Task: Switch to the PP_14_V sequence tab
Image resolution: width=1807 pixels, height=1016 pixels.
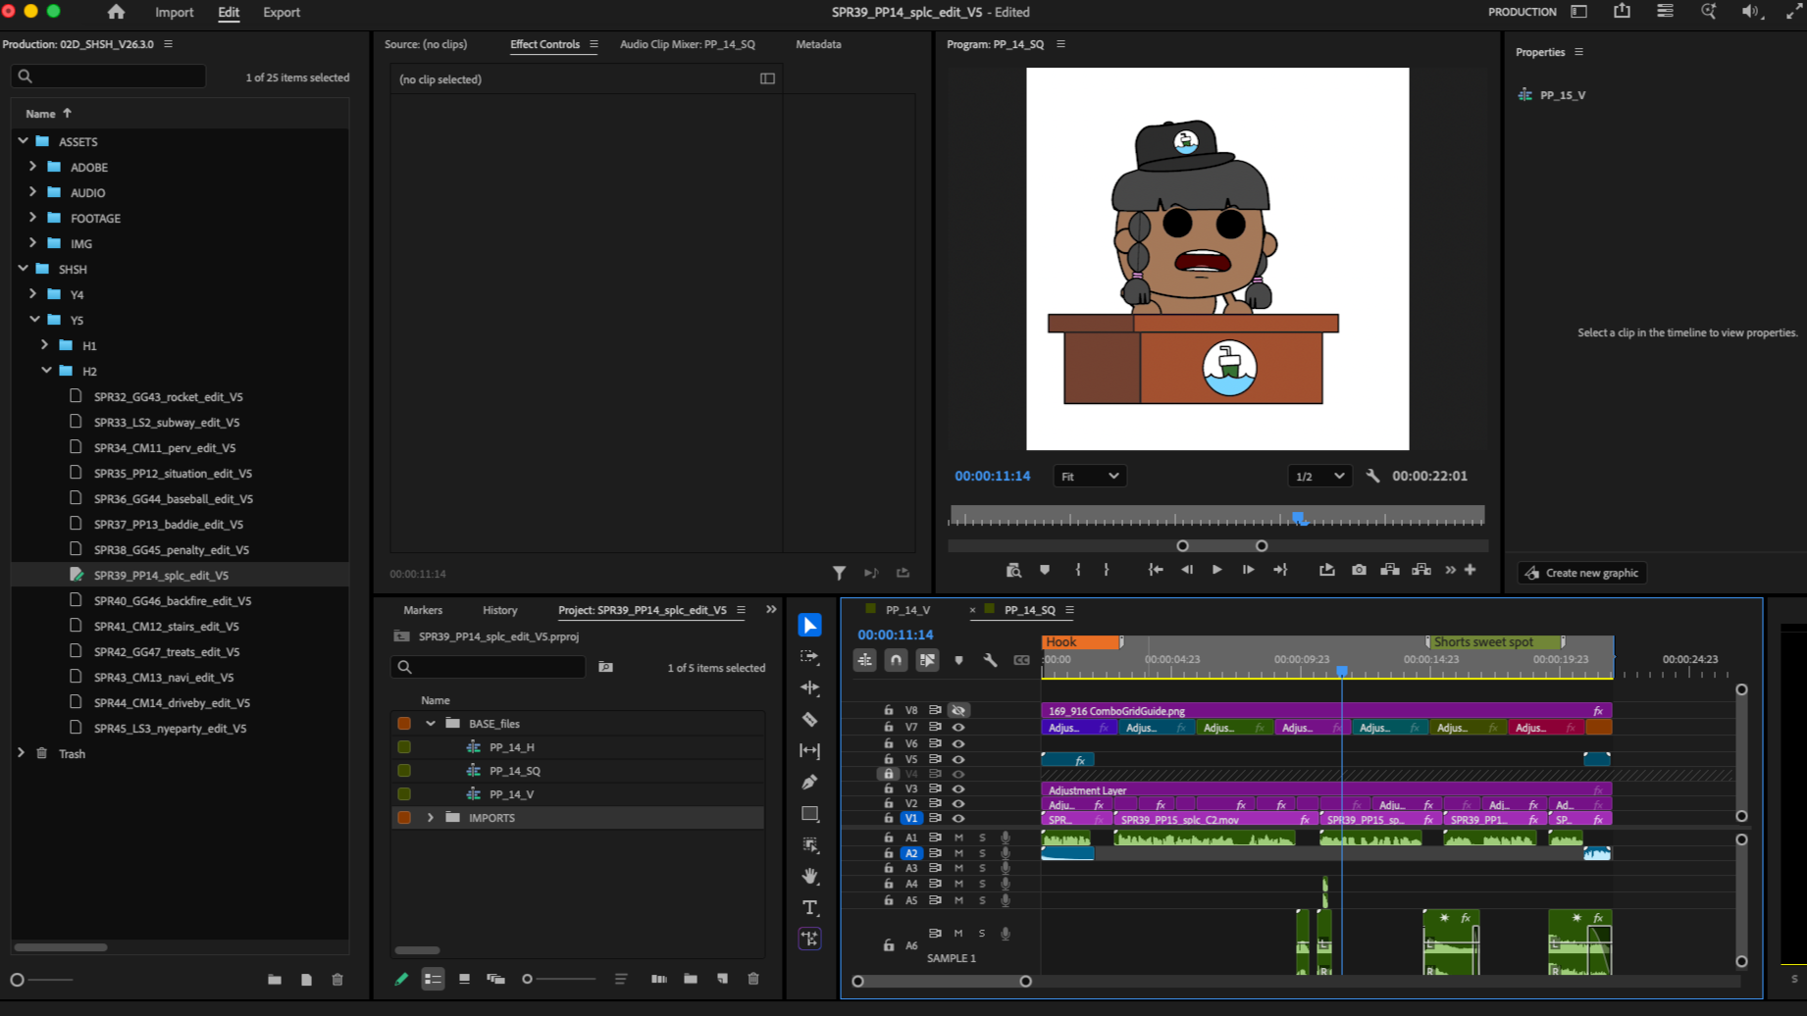Action: [x=907, y=610]
